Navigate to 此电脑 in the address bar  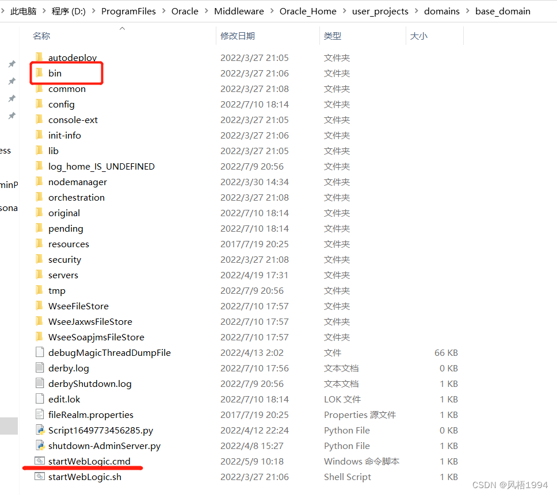pyautogui.click(x=24, y=11)
